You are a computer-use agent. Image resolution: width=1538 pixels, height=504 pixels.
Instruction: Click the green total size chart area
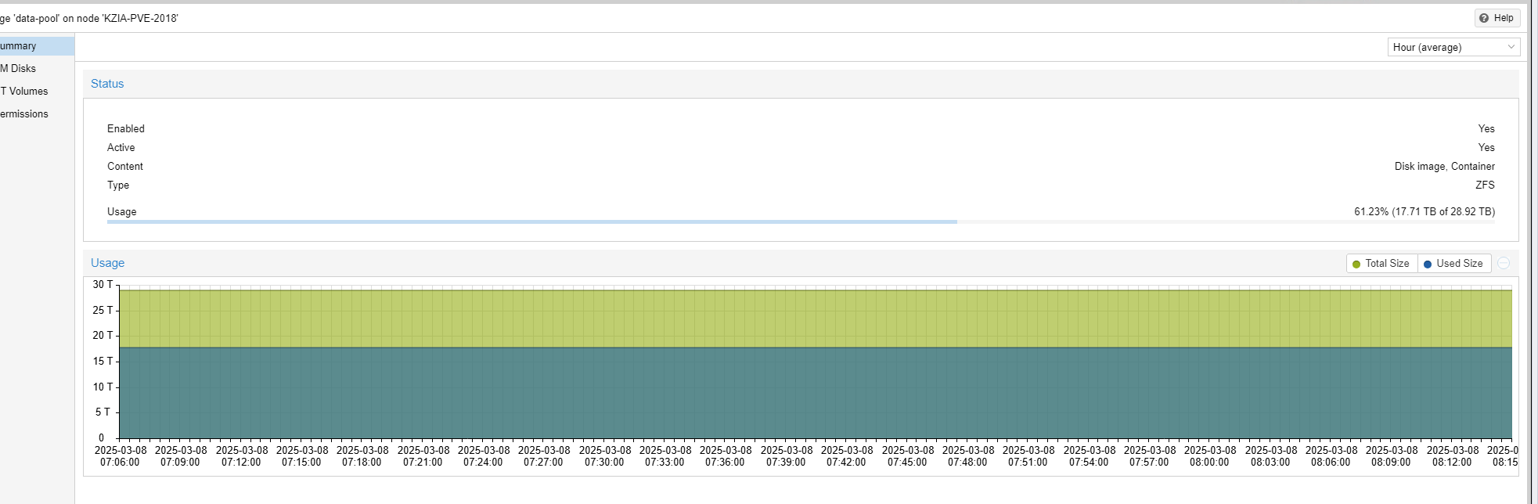pos(816,319)
